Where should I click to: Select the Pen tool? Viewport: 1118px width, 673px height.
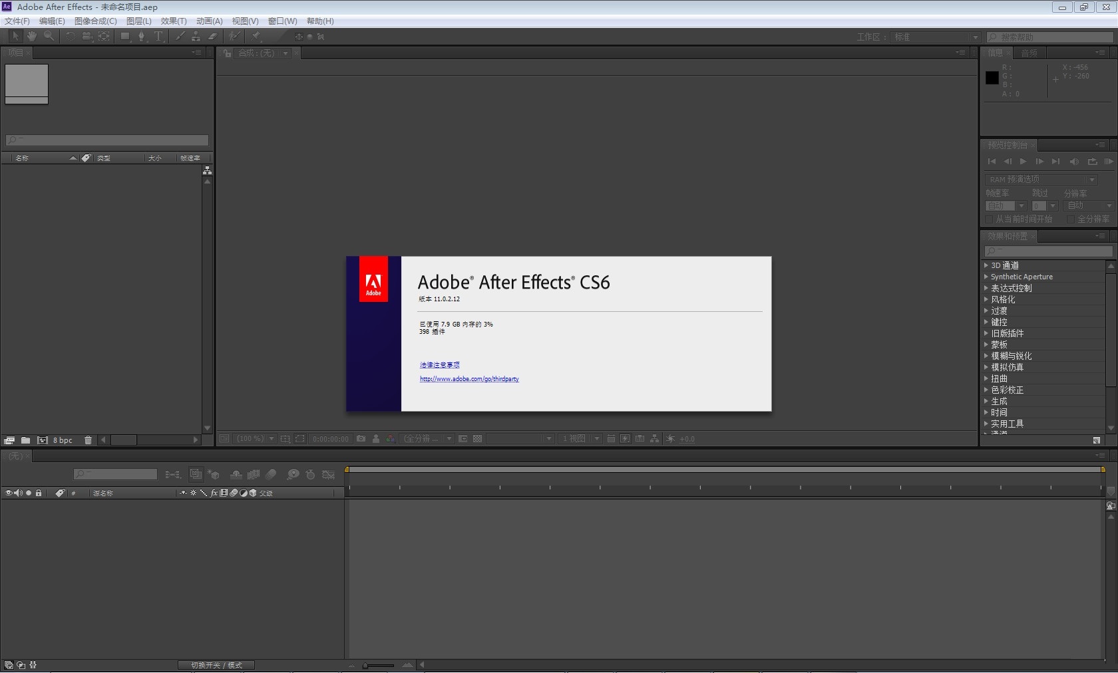141,37
